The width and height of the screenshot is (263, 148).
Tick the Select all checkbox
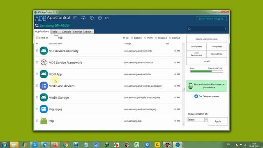37,37
